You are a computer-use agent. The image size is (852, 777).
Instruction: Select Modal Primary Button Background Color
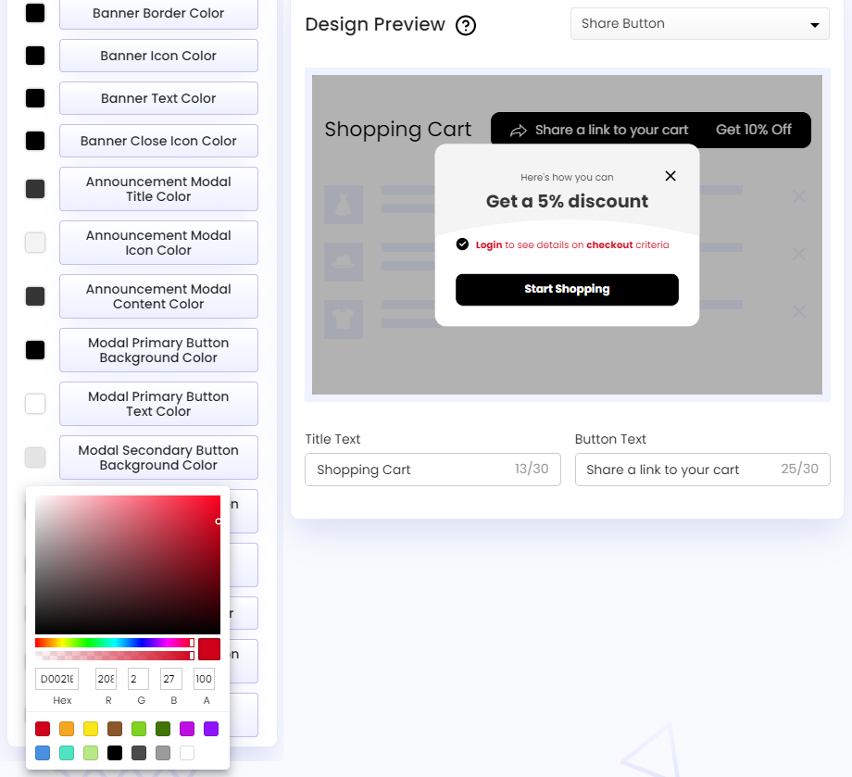[x=158, y=350]
